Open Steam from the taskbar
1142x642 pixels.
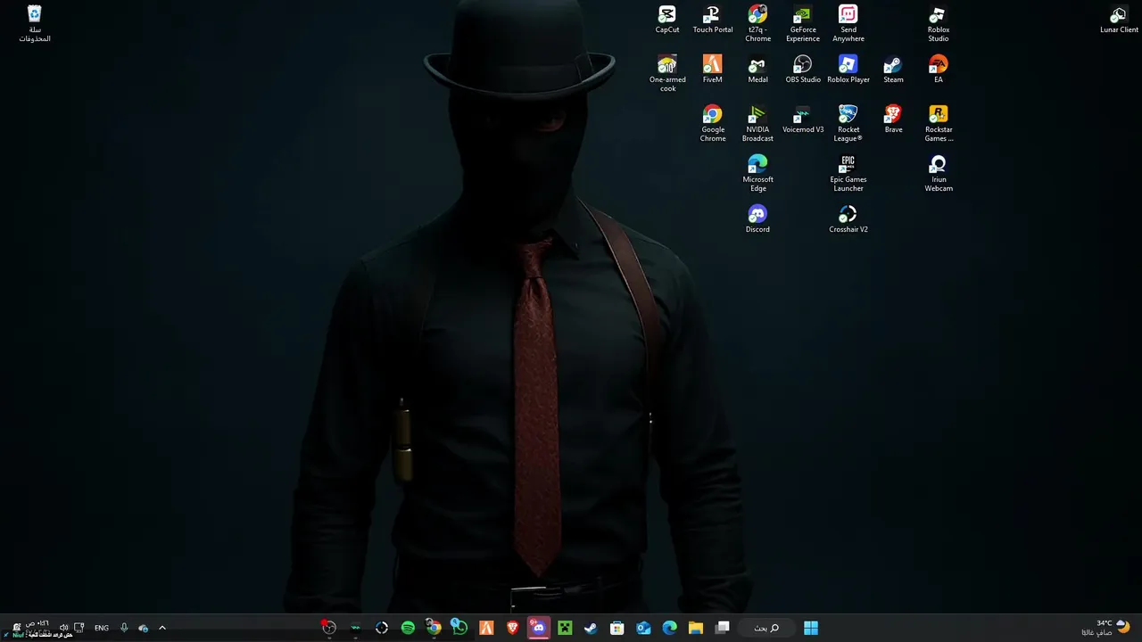pos(590,628)
